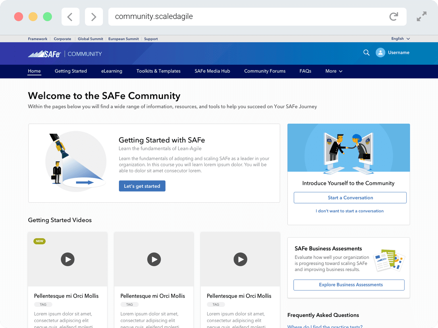Viewport: 438px width, 328px height.
Task: Click second video title Pellentesque mi Orci Mollis
Action: pos(153,296)
